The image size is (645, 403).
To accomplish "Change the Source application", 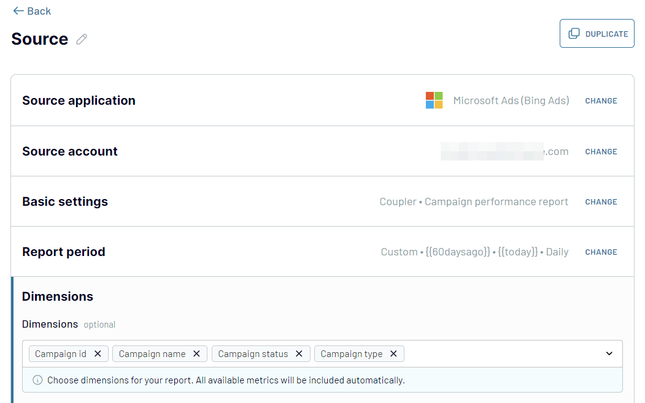I will [601, 101].
